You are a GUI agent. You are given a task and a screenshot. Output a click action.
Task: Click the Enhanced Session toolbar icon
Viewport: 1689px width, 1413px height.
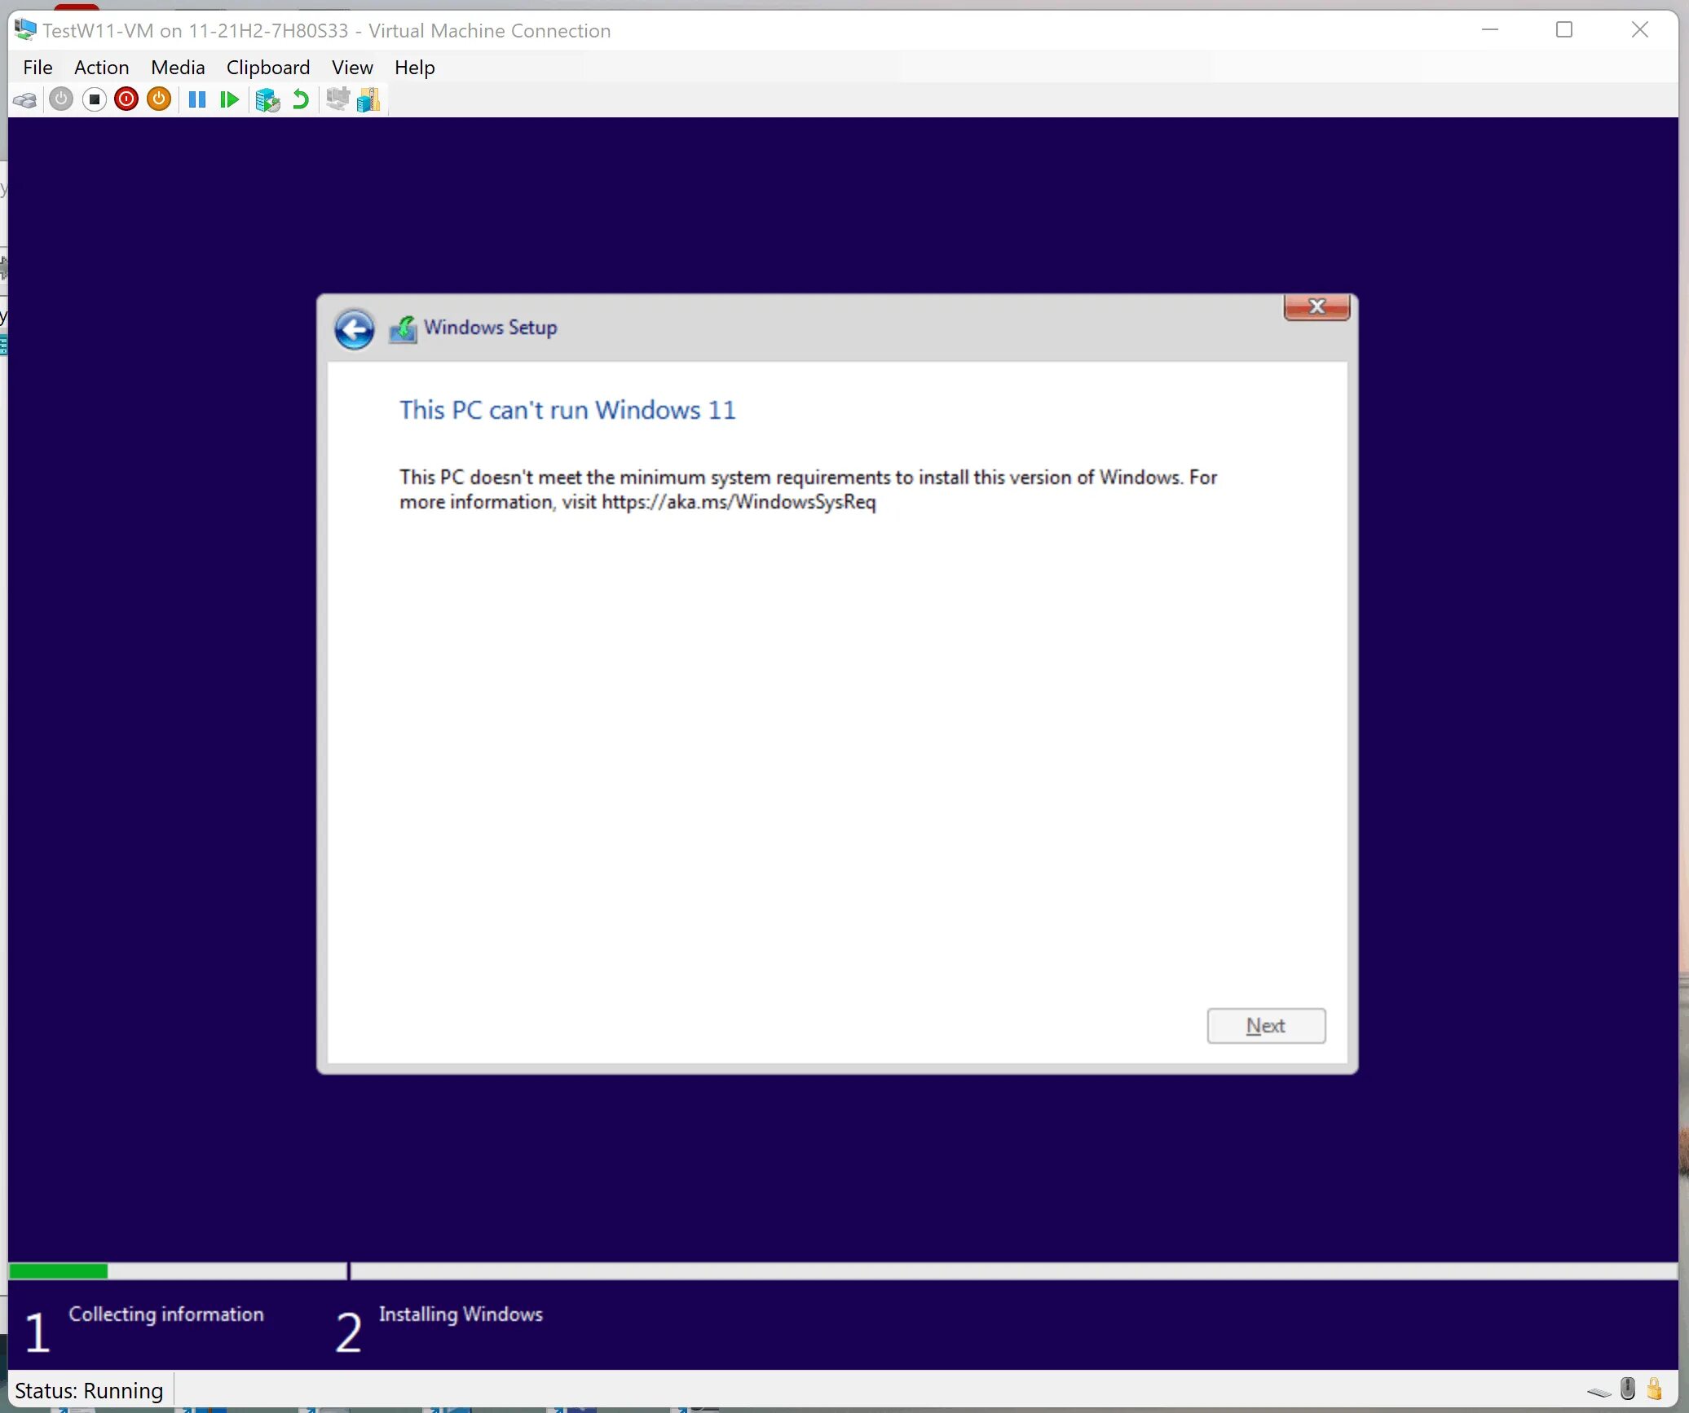(337, 99)
